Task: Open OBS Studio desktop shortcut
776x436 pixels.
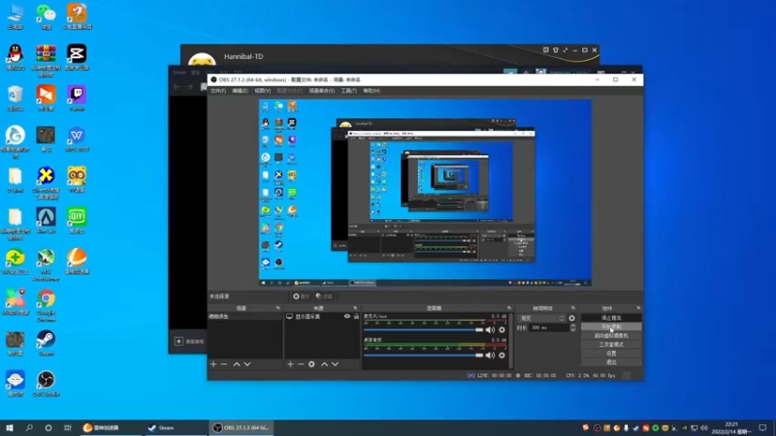Action: (x=46, y=384)
